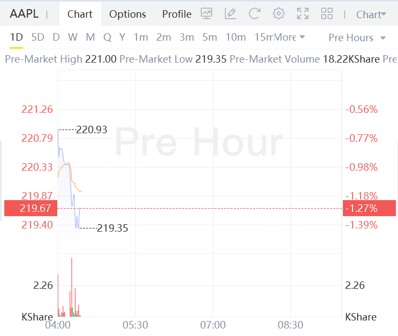Open the multi-chart grid layout
398x336 pixels.
pyautogui.click(x=327, y=14)
